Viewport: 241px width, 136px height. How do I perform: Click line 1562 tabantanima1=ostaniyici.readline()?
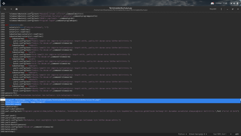click(26, 34)
